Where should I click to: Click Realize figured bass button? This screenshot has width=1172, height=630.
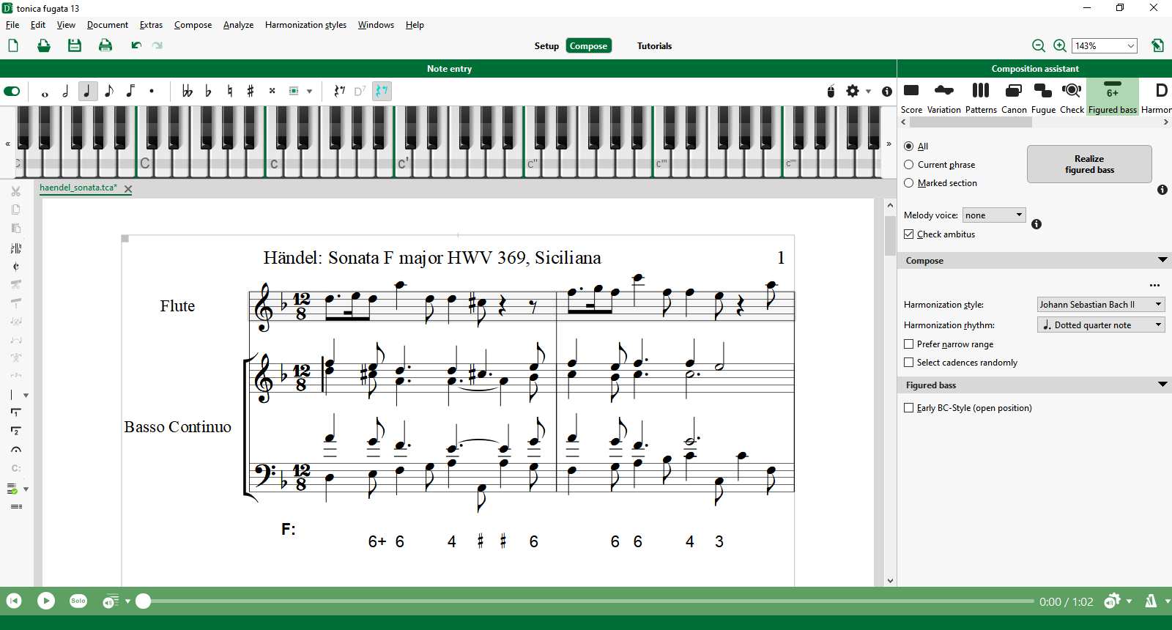[x=1089, y=164]
